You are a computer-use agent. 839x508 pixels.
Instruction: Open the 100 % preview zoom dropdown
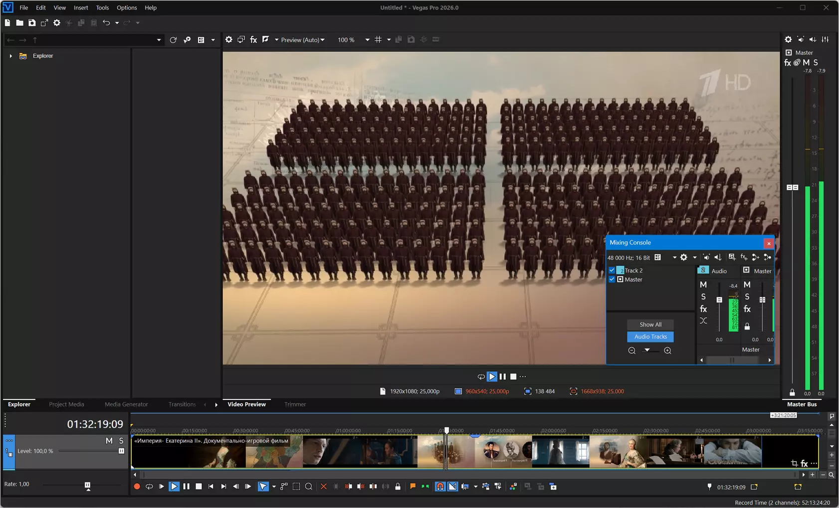pyautogui.click(x=367, y=40)
